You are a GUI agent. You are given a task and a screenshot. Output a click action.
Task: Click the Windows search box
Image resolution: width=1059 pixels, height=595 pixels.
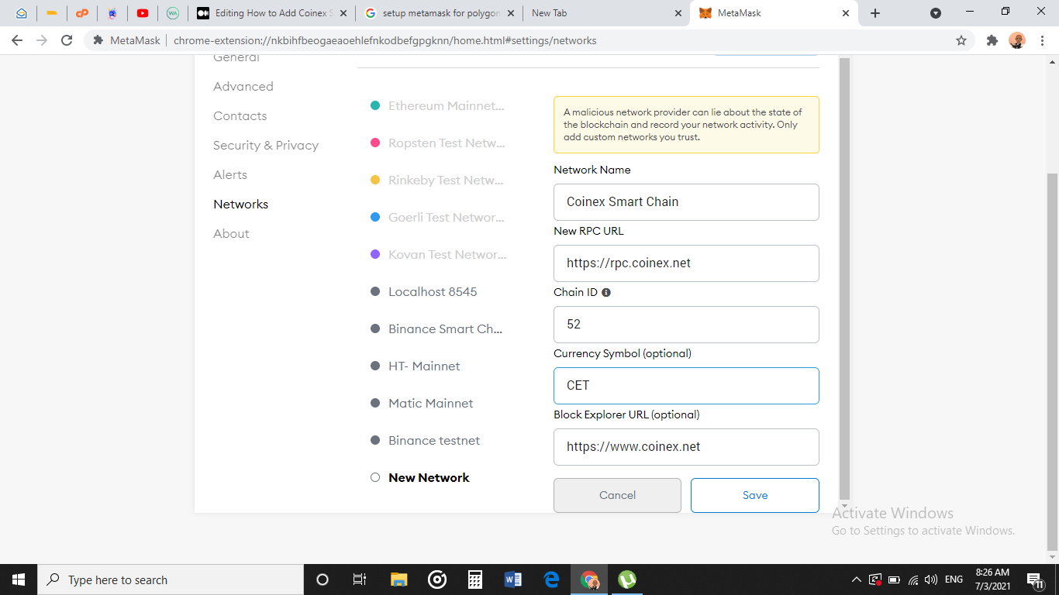[171, 580]
